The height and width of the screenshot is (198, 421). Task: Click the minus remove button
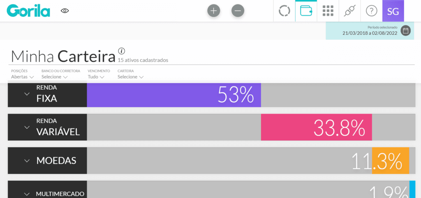click(x=238, y=11)
